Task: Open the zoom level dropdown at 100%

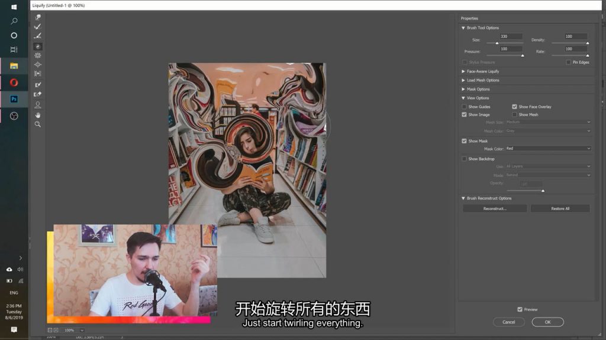Action: (82, 331)
